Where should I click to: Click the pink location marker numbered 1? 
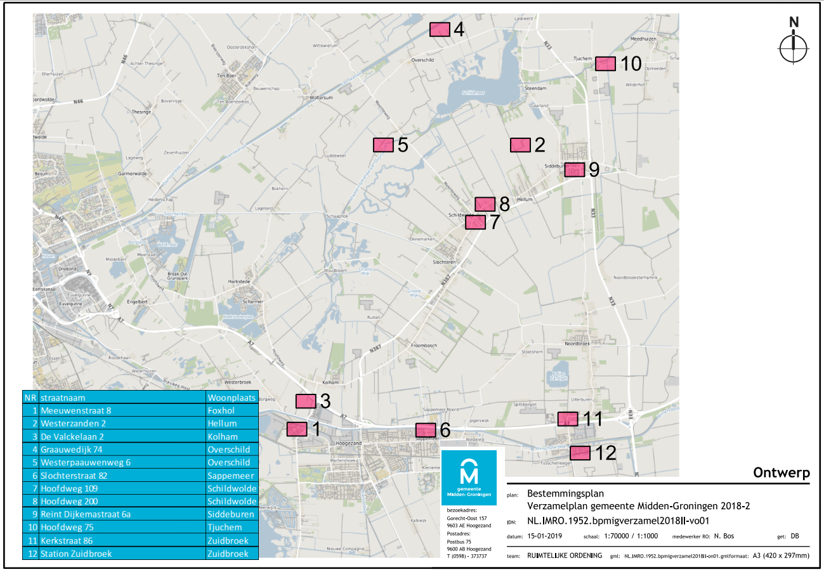(297, 429)
